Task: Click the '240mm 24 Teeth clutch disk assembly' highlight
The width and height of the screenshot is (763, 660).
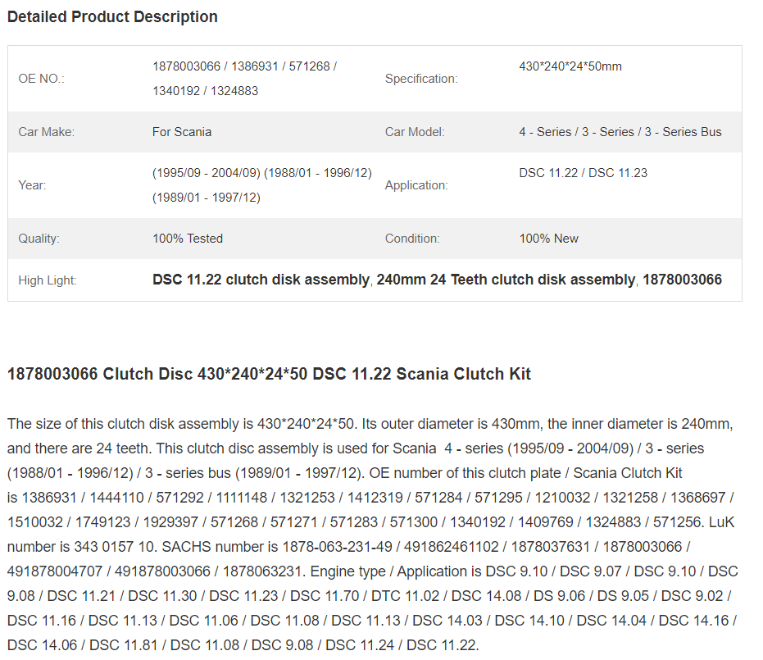Action: click(x=506, y=280)
